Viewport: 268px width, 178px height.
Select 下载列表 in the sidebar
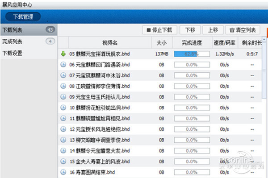[x=29, y=30]
